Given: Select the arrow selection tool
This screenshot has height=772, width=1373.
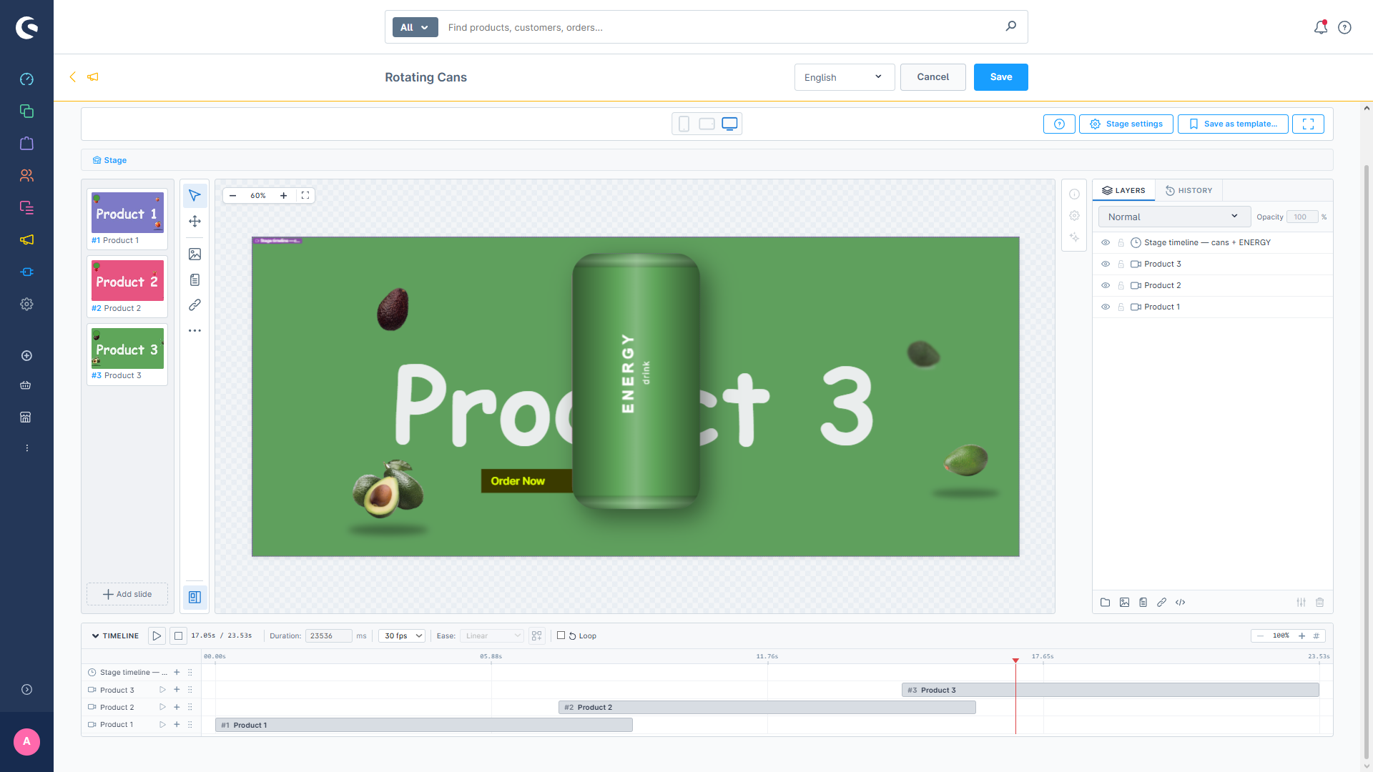Looking at the screenshot, I should click(195, 195).
